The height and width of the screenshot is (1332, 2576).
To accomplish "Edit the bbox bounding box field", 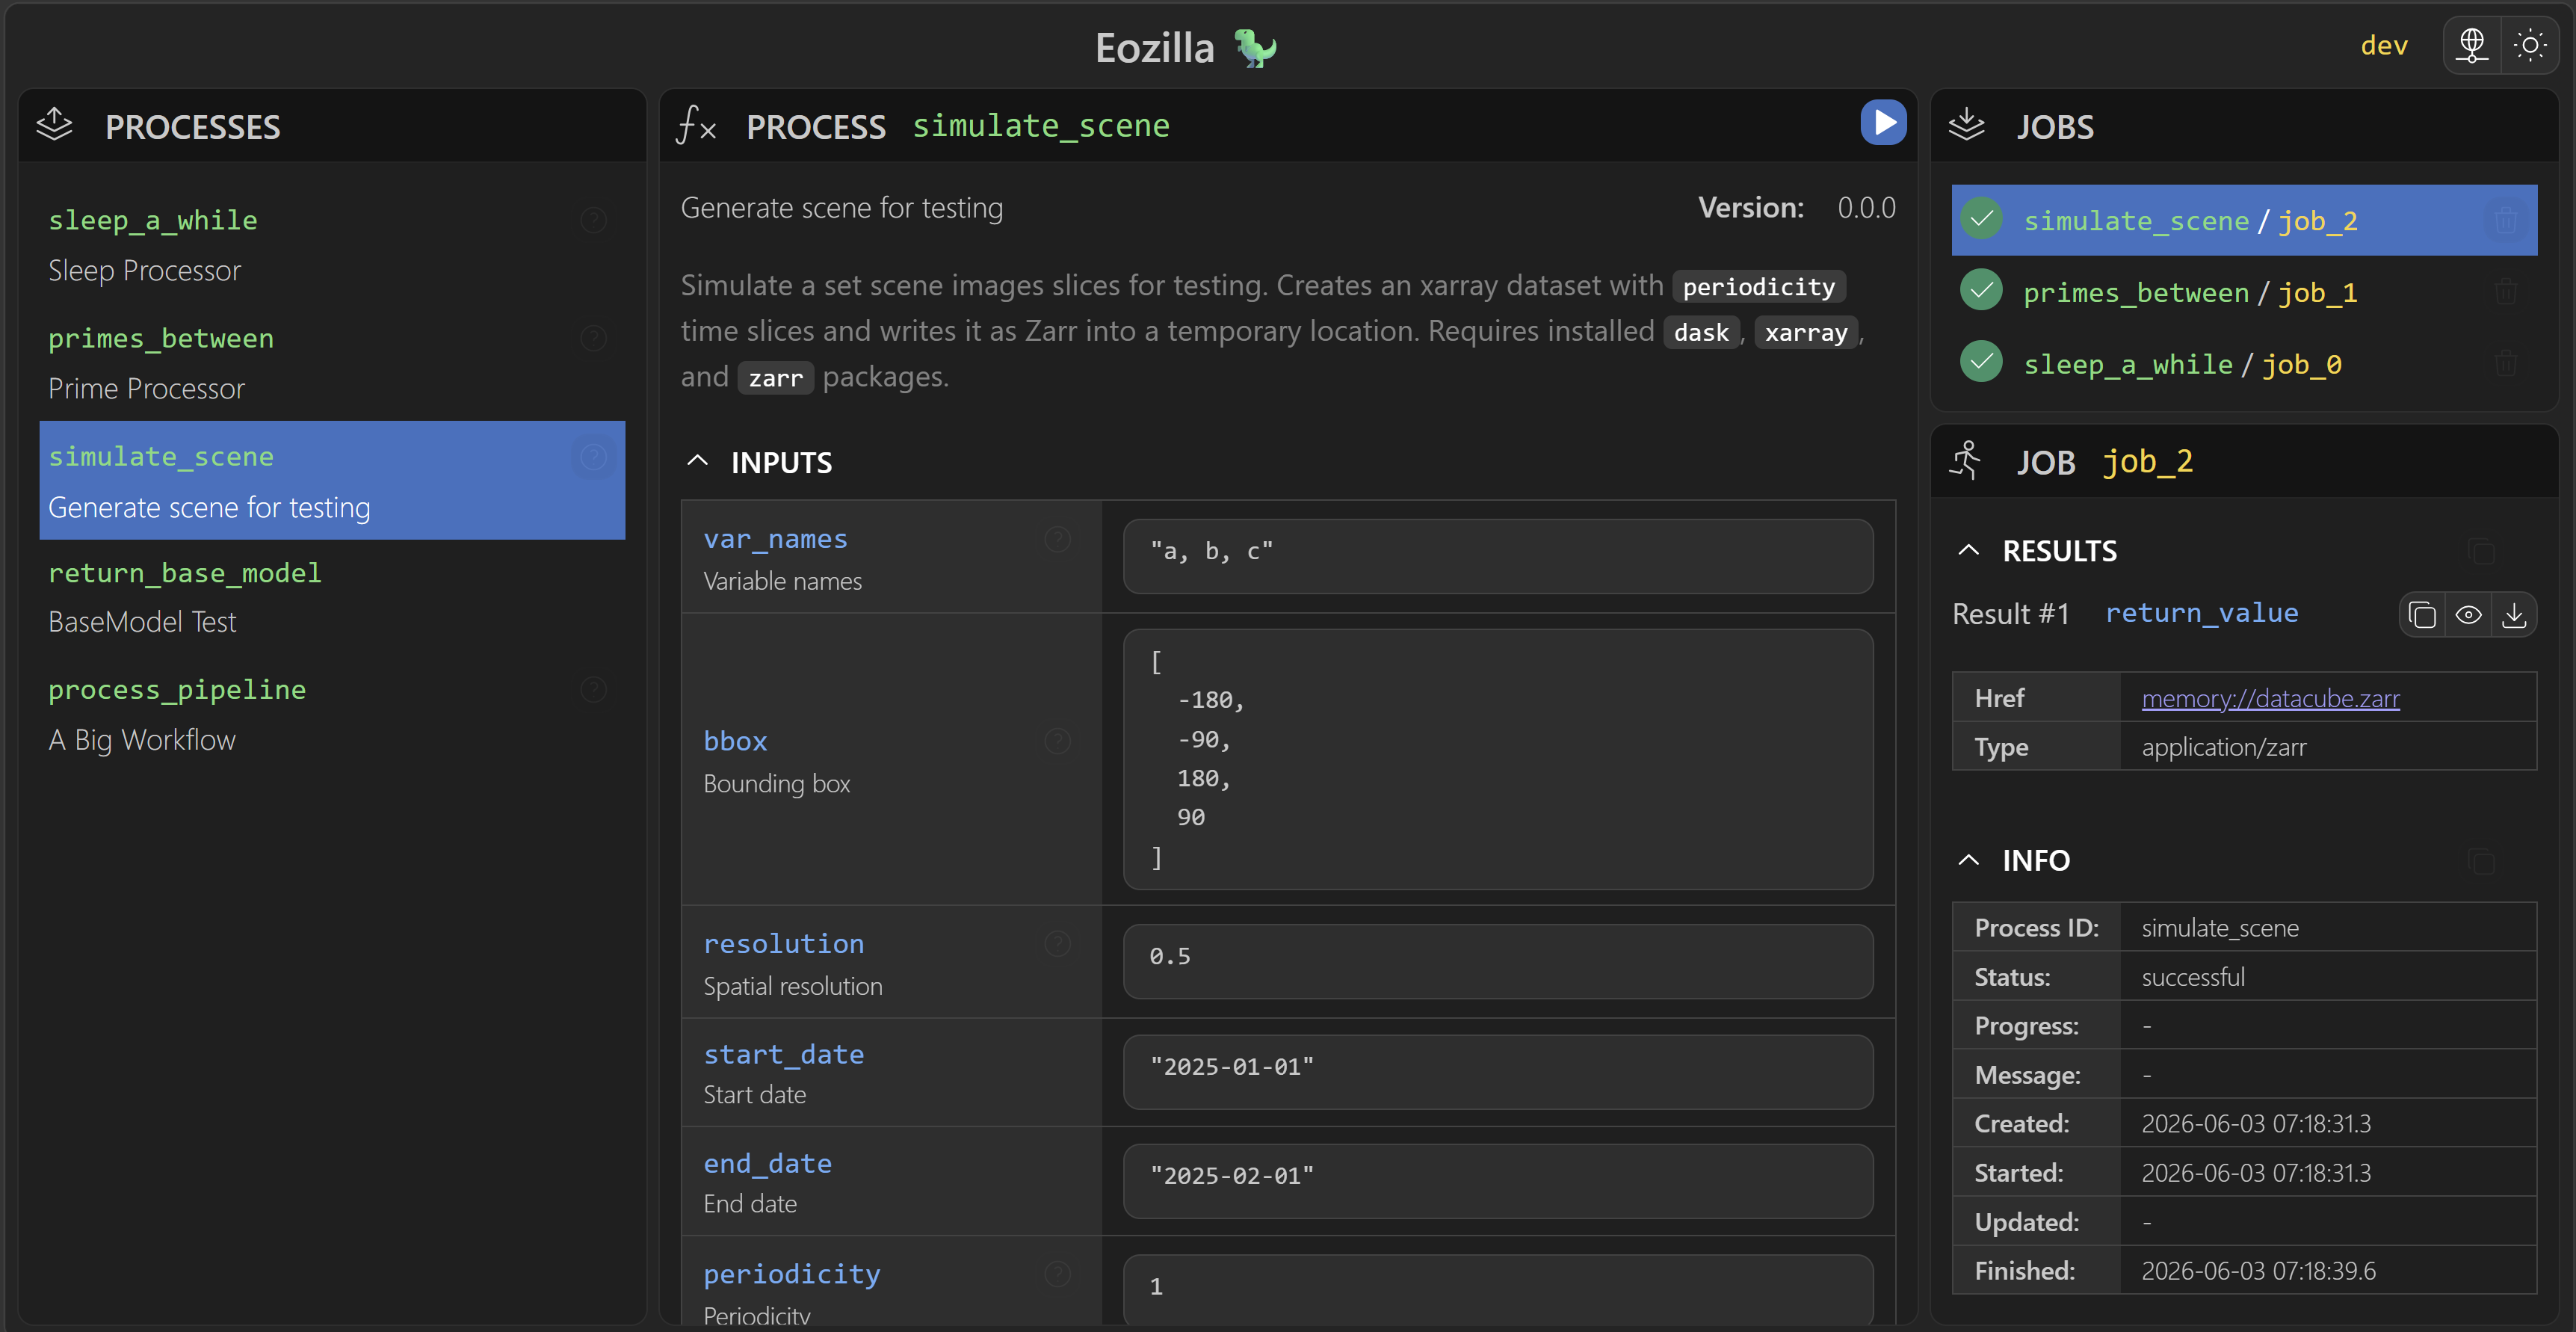I will point(1497,759).
